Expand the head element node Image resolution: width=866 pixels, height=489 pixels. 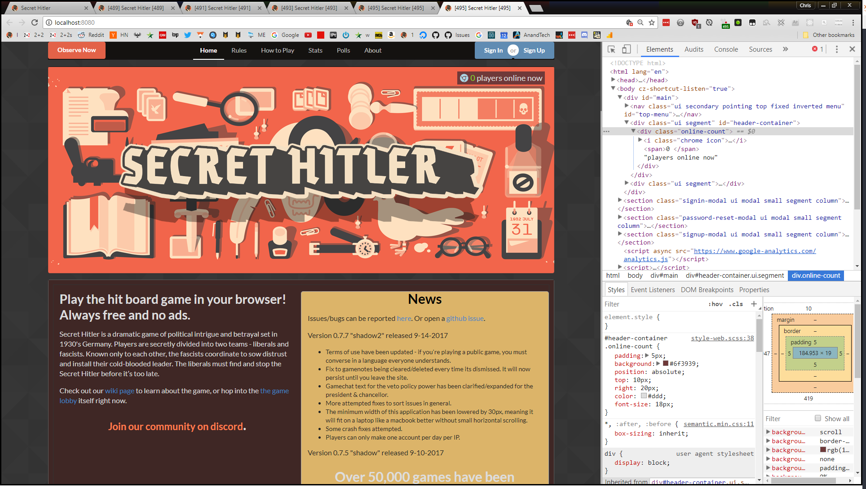point(613,80)
